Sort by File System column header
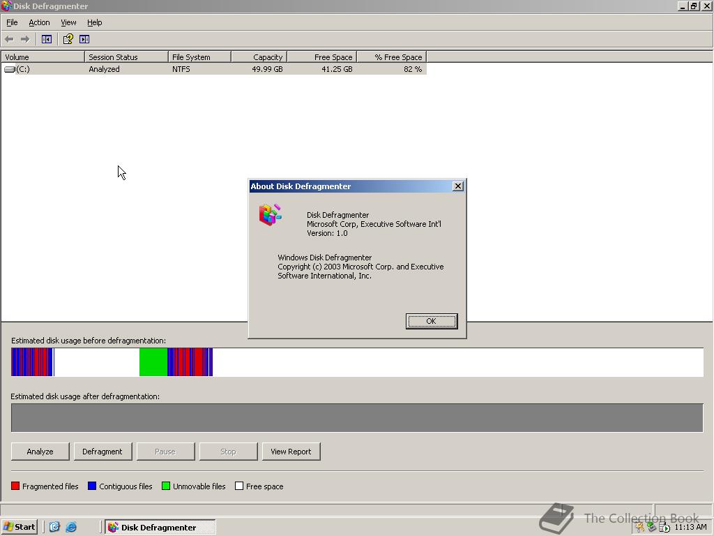Screen dimensions: 714x536 pos(199,57)
